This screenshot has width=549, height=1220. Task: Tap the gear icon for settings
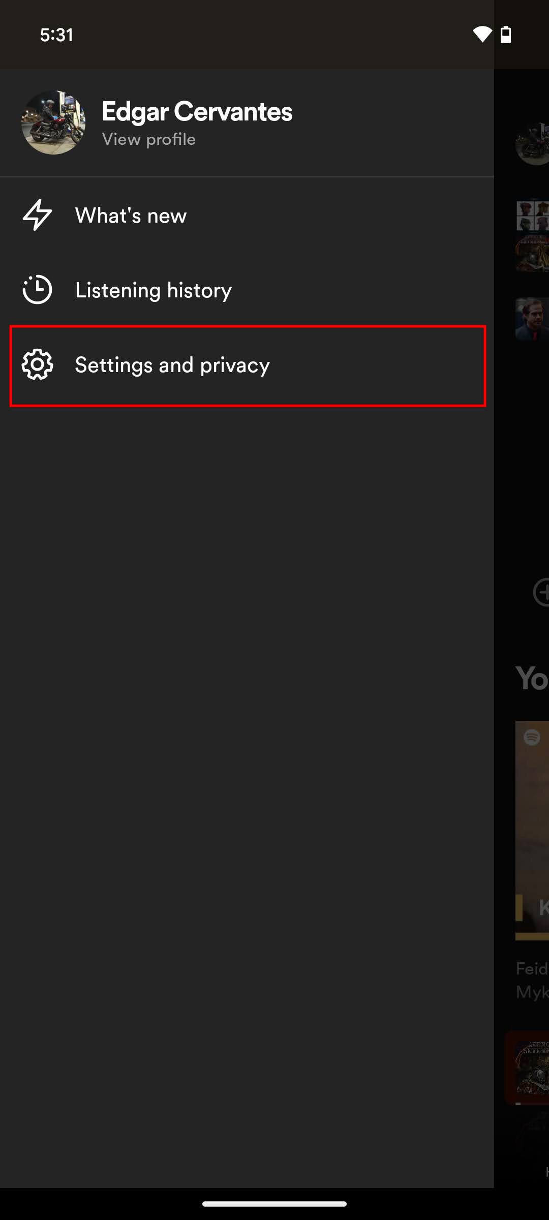tap(37, 364)
